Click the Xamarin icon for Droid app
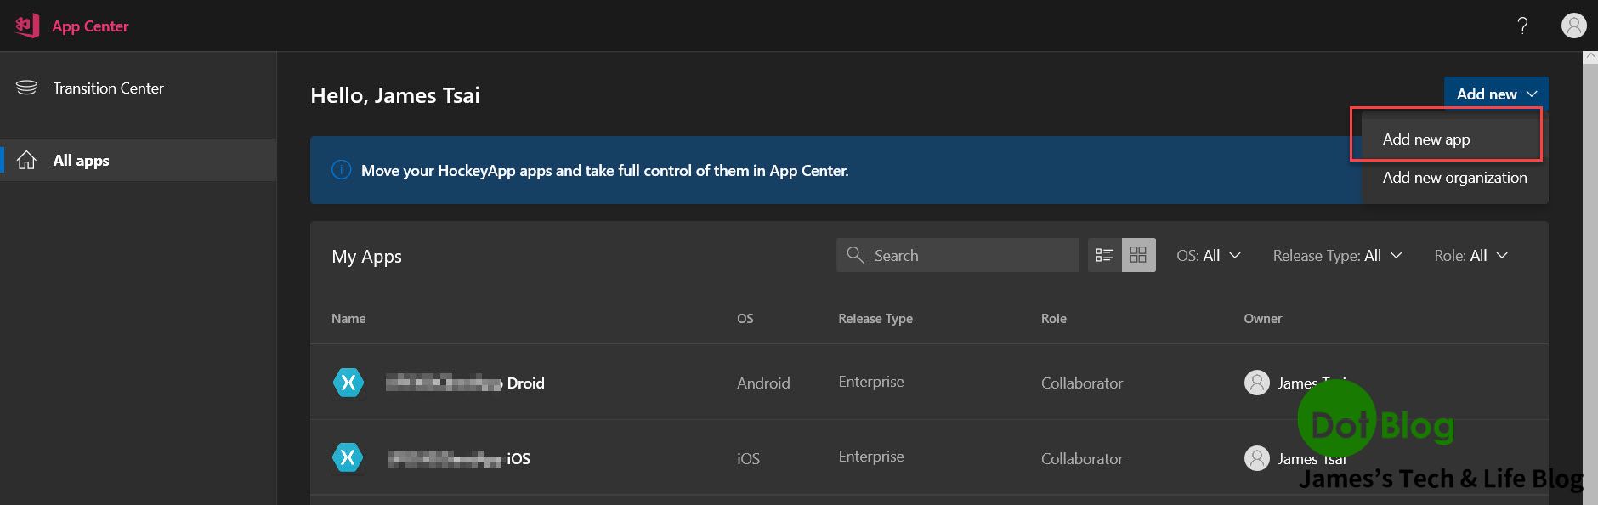Image resolution: width=1598 pixels, height=505 pixels. pyautogui.click(x=348, y=383)
